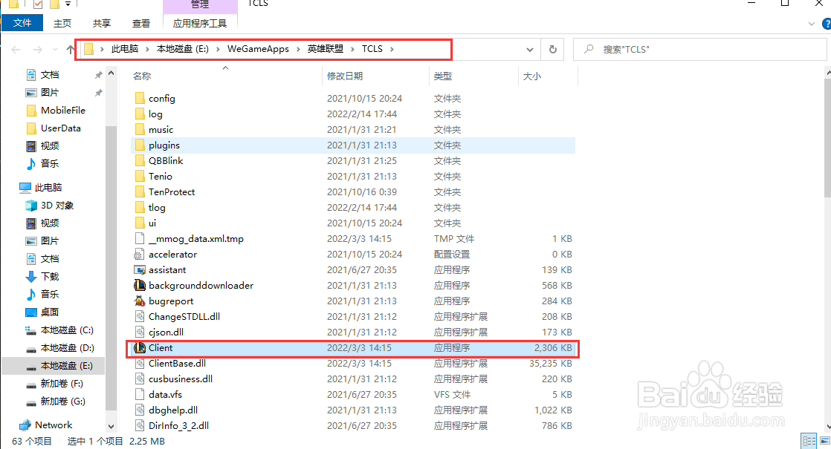
Task: Select the bugreport application icon
Action: pyautogui.click(x=140, y=301)
